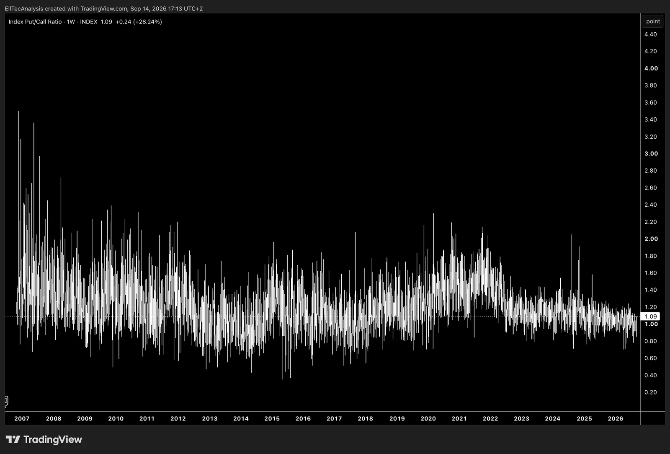This screenshot has width=670, height=454.
Task: Click the 0.20 price scale label
Action: 651,392
